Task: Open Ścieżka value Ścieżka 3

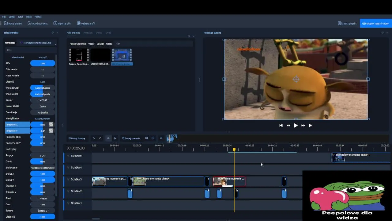Action: coord(43,211)
